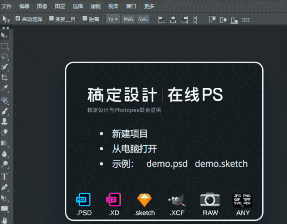Select the Dodge tool
Viewport: 287px width, 224px height.
[4, 164]
